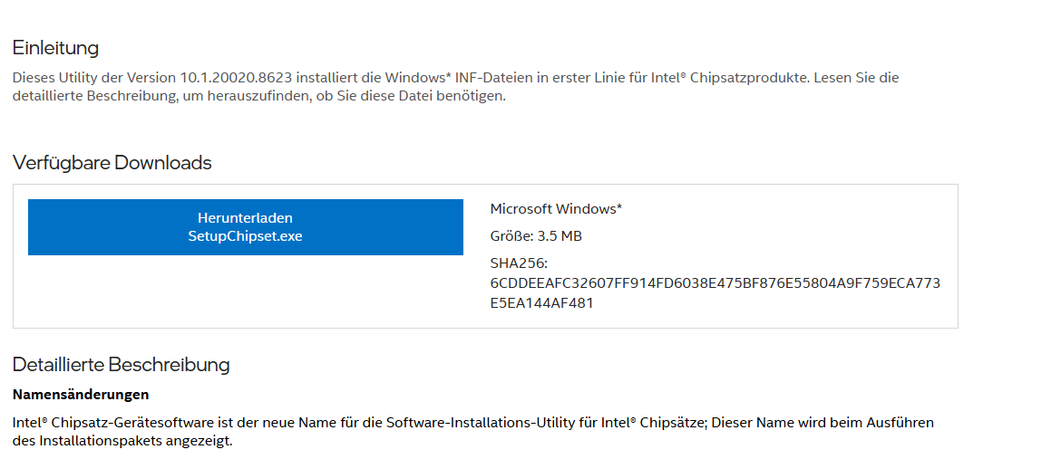1051x459 pixels.
Task: Click the Einleitung heading
Action: (x=55, y=48)
